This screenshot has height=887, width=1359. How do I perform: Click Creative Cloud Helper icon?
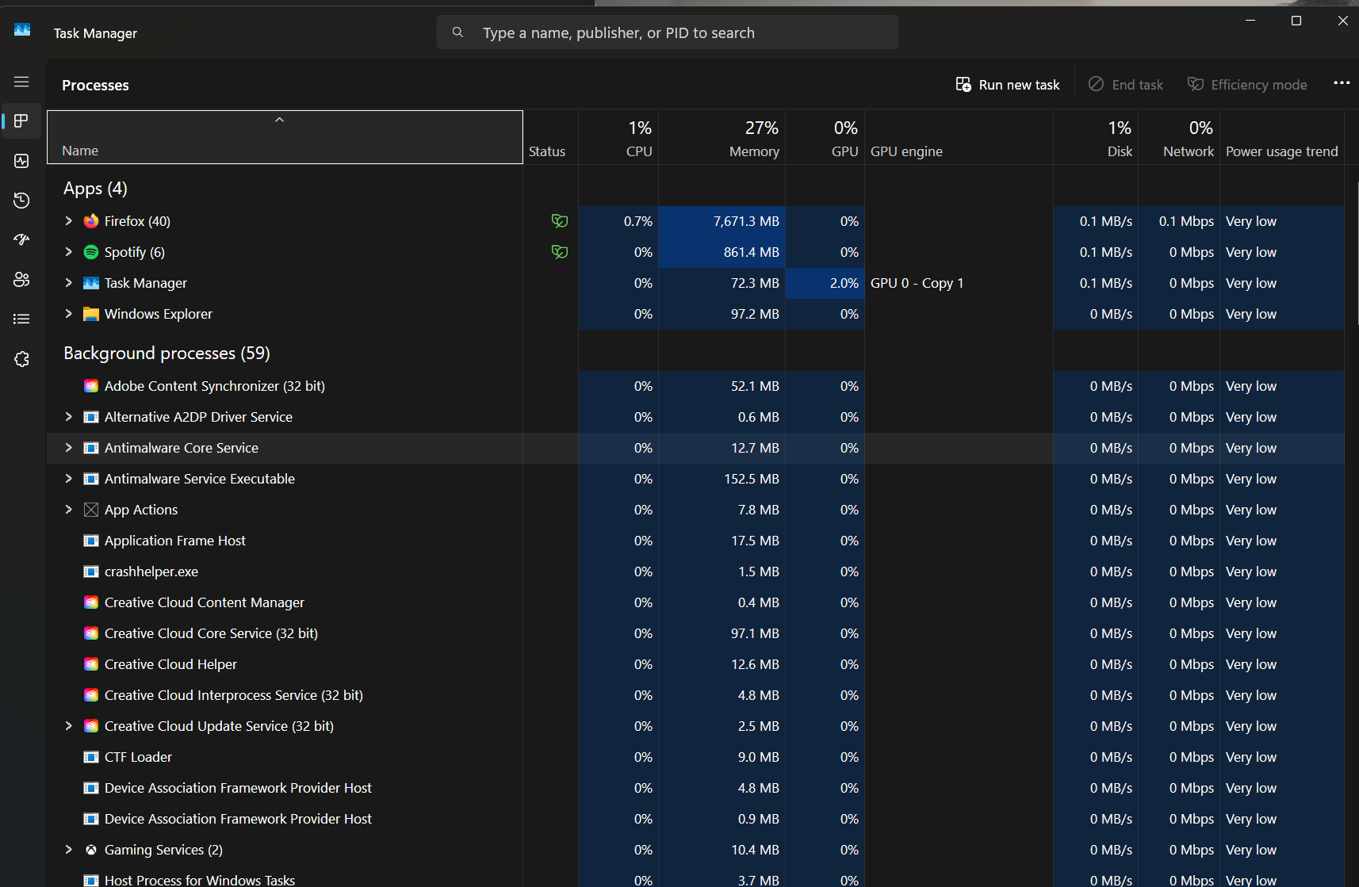[x=91, y=664]
